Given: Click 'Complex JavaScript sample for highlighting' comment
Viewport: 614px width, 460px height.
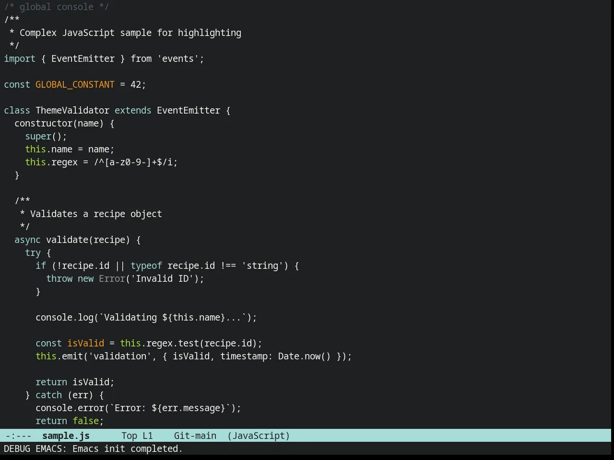Looking at the screenshot, I should (130, 33).
